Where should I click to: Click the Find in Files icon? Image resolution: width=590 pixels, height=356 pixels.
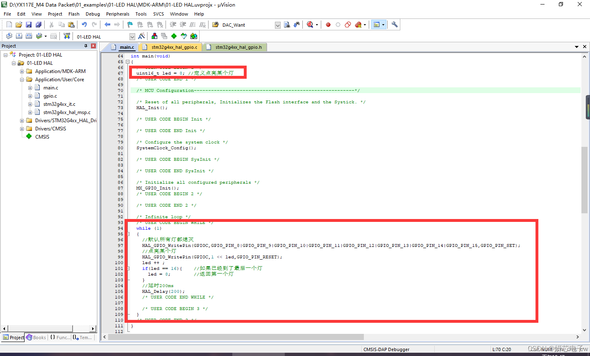[x=215, y=25]
